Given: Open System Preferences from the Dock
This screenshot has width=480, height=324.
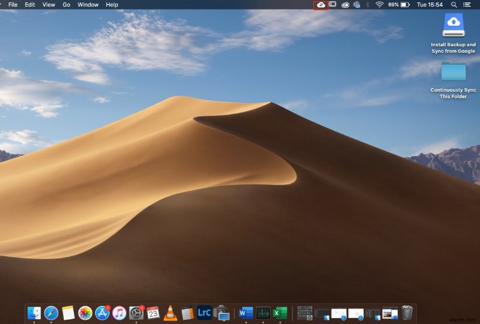Looking at the screenshot, I should pos(136,313).
